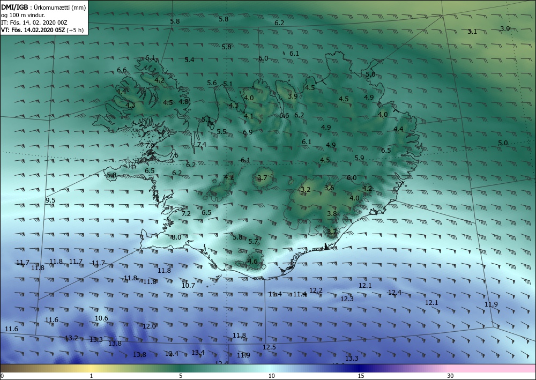536x380 pixels.
Task: Click the 5.5 value on the map
Action: [221, 131]
